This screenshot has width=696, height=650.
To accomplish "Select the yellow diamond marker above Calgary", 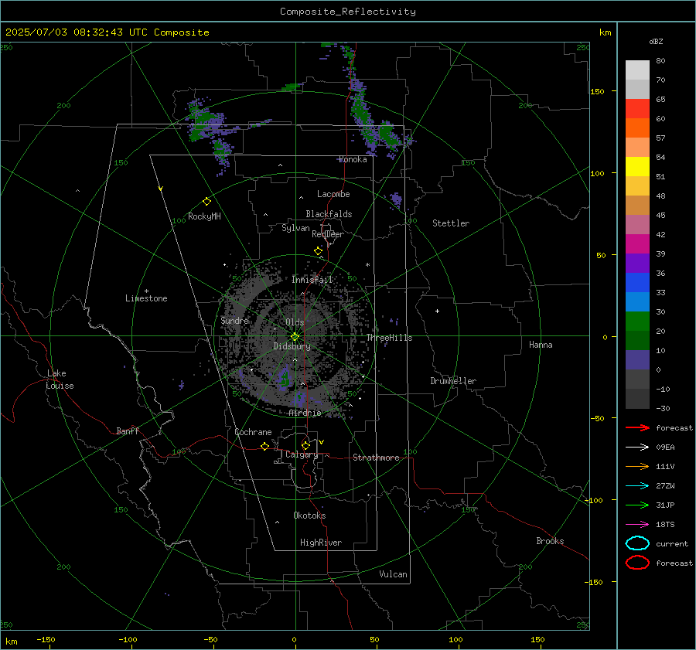I will (305, 445).
